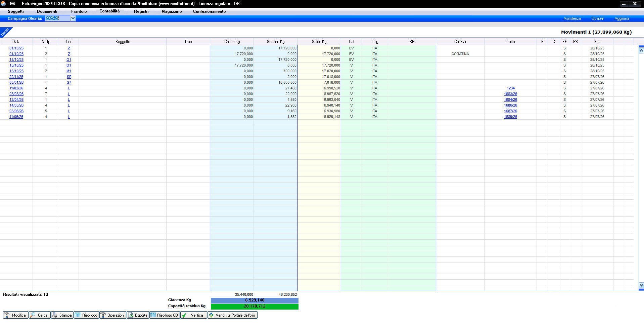The height and width of the screenshot is (323, 644).
Task: Click the Lotto column header
Action: [510, 42]
